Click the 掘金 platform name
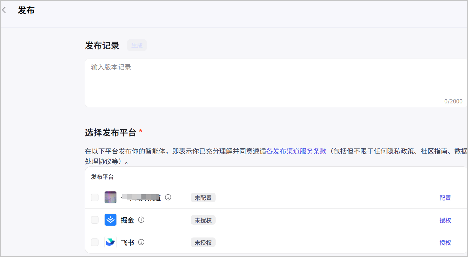 tap(127, 220)
